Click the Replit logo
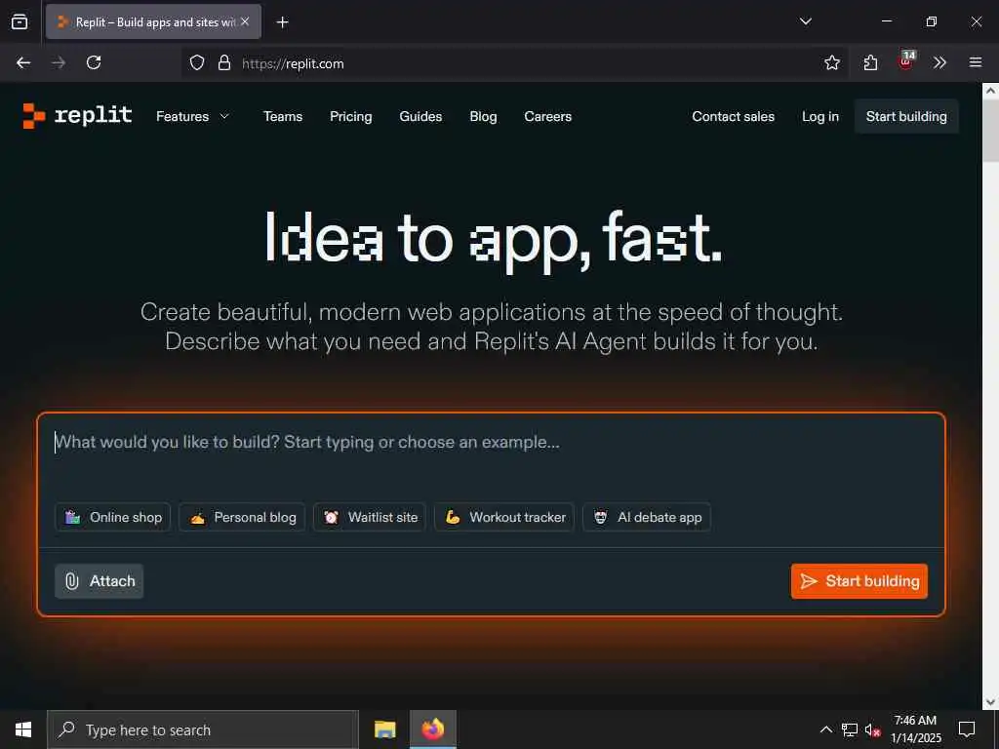999x749 pixels. (77, 116)
